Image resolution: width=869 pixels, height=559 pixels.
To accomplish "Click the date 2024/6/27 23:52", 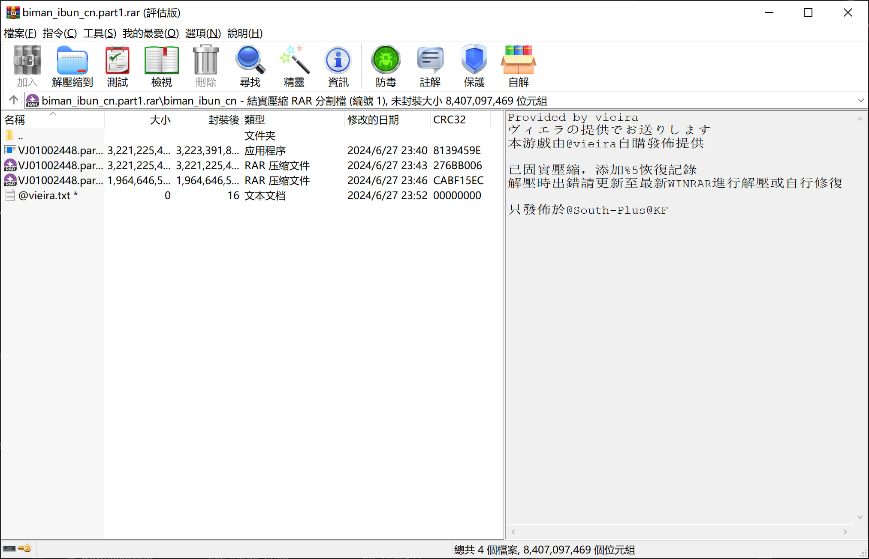I will pyautogui.click(x=387, y=195).
